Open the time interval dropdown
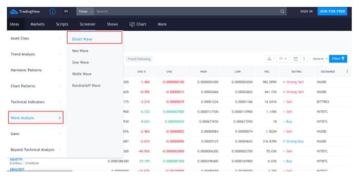The height and width of the screenshot is (186, 359). pyautogui.click(x=282, y=59)
